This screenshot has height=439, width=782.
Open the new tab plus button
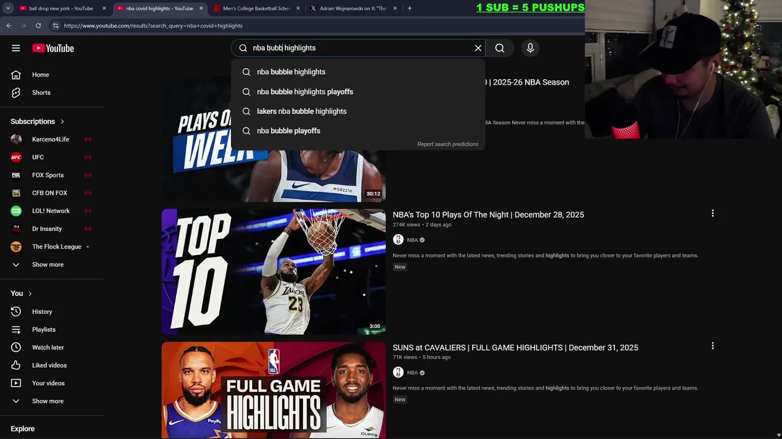pos(409,9)
